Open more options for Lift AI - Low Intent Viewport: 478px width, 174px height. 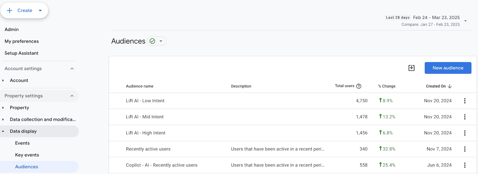(465, 101)
